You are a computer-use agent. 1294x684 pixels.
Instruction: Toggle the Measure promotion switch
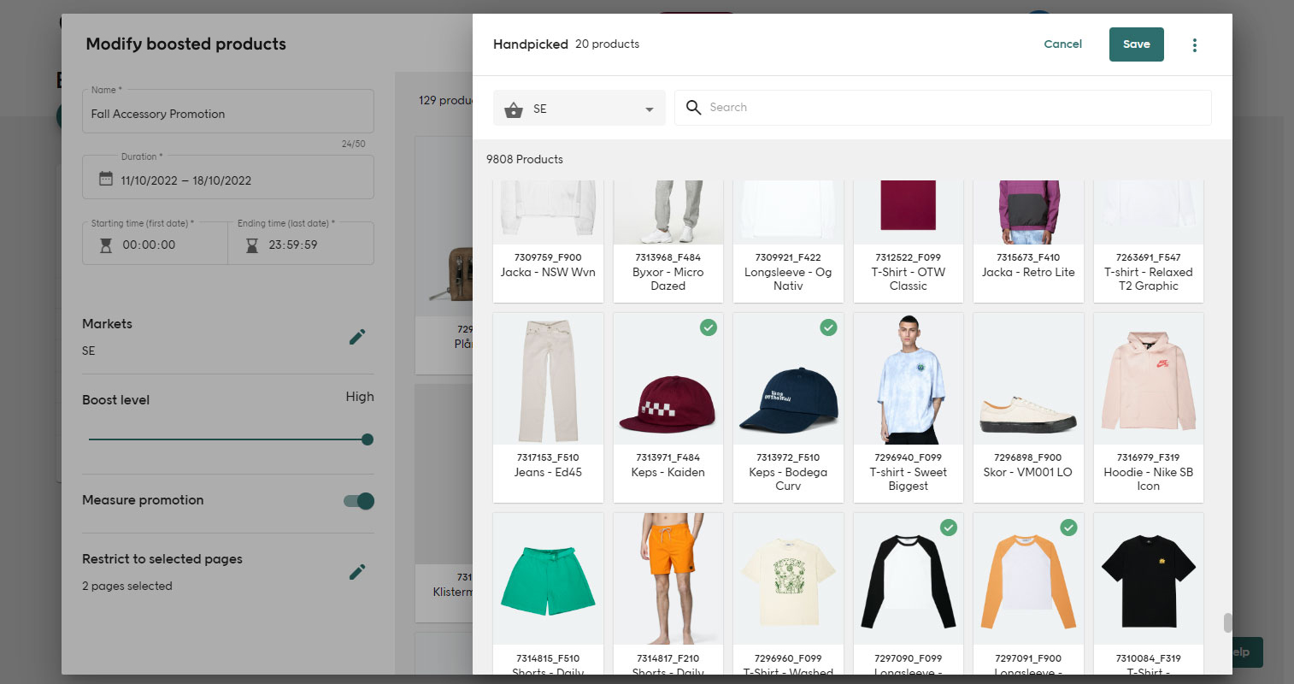[x=359, y=501]
